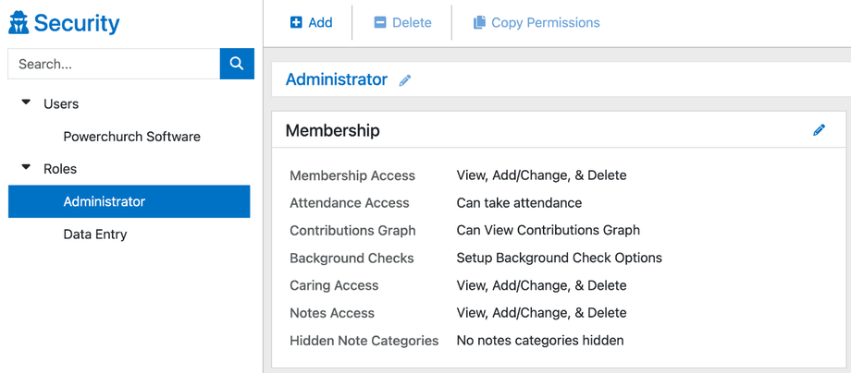Select the Administrator role in sidebar
The height and width of the screenshot is (373, 851).
[x=129, y=201]
